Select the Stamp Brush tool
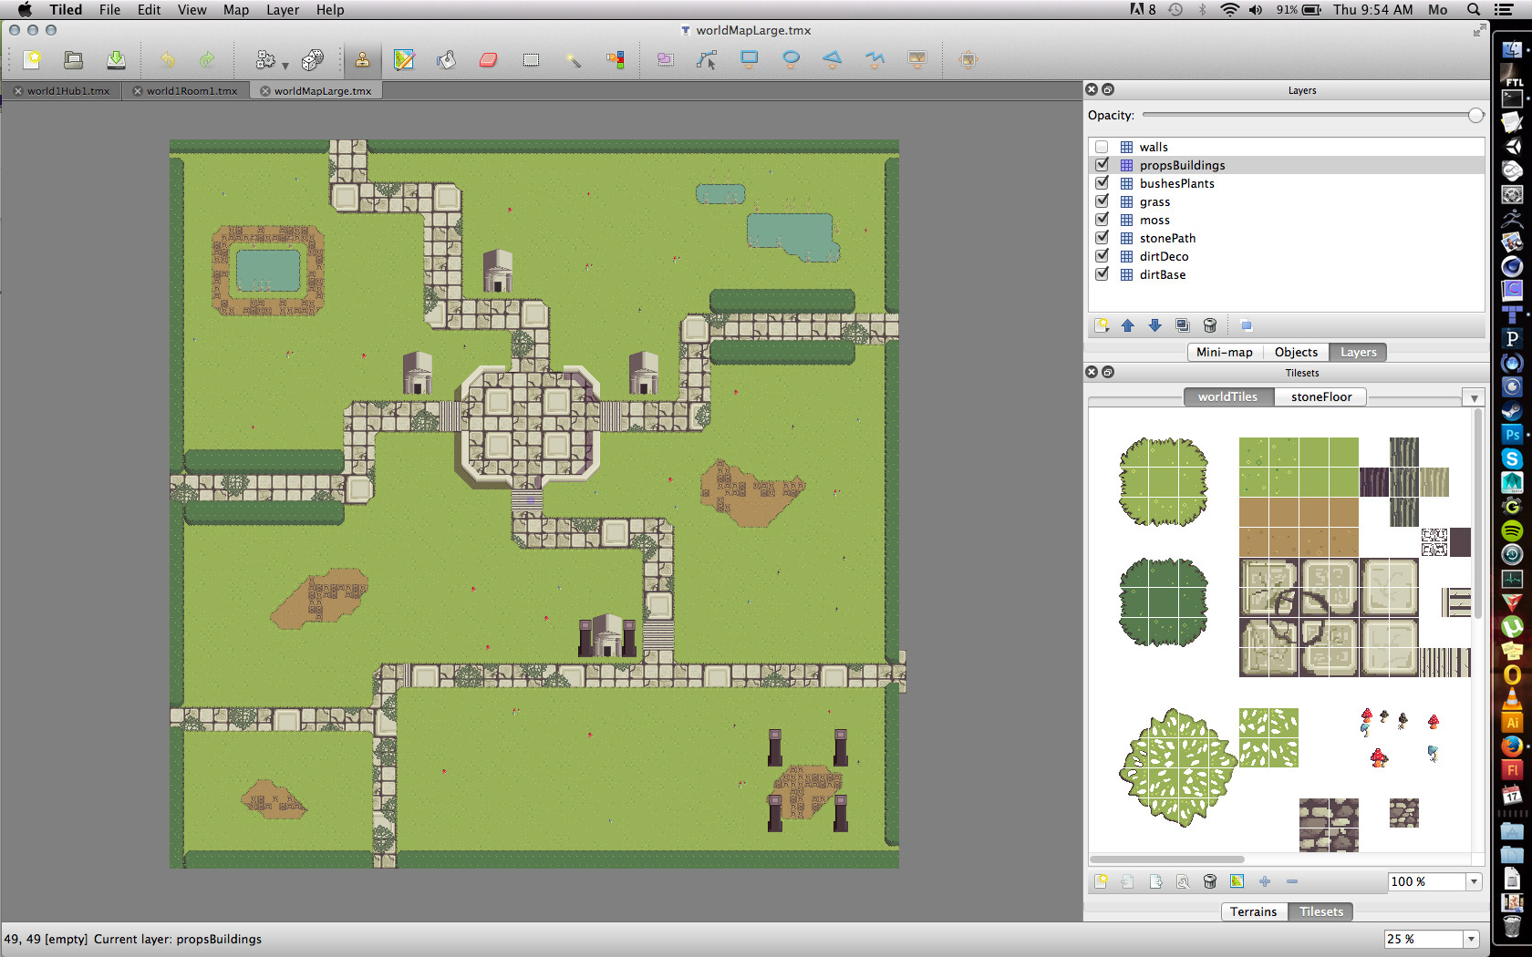Image resolution: width=1532 pixels, height=957 pixels. (363, 60)
